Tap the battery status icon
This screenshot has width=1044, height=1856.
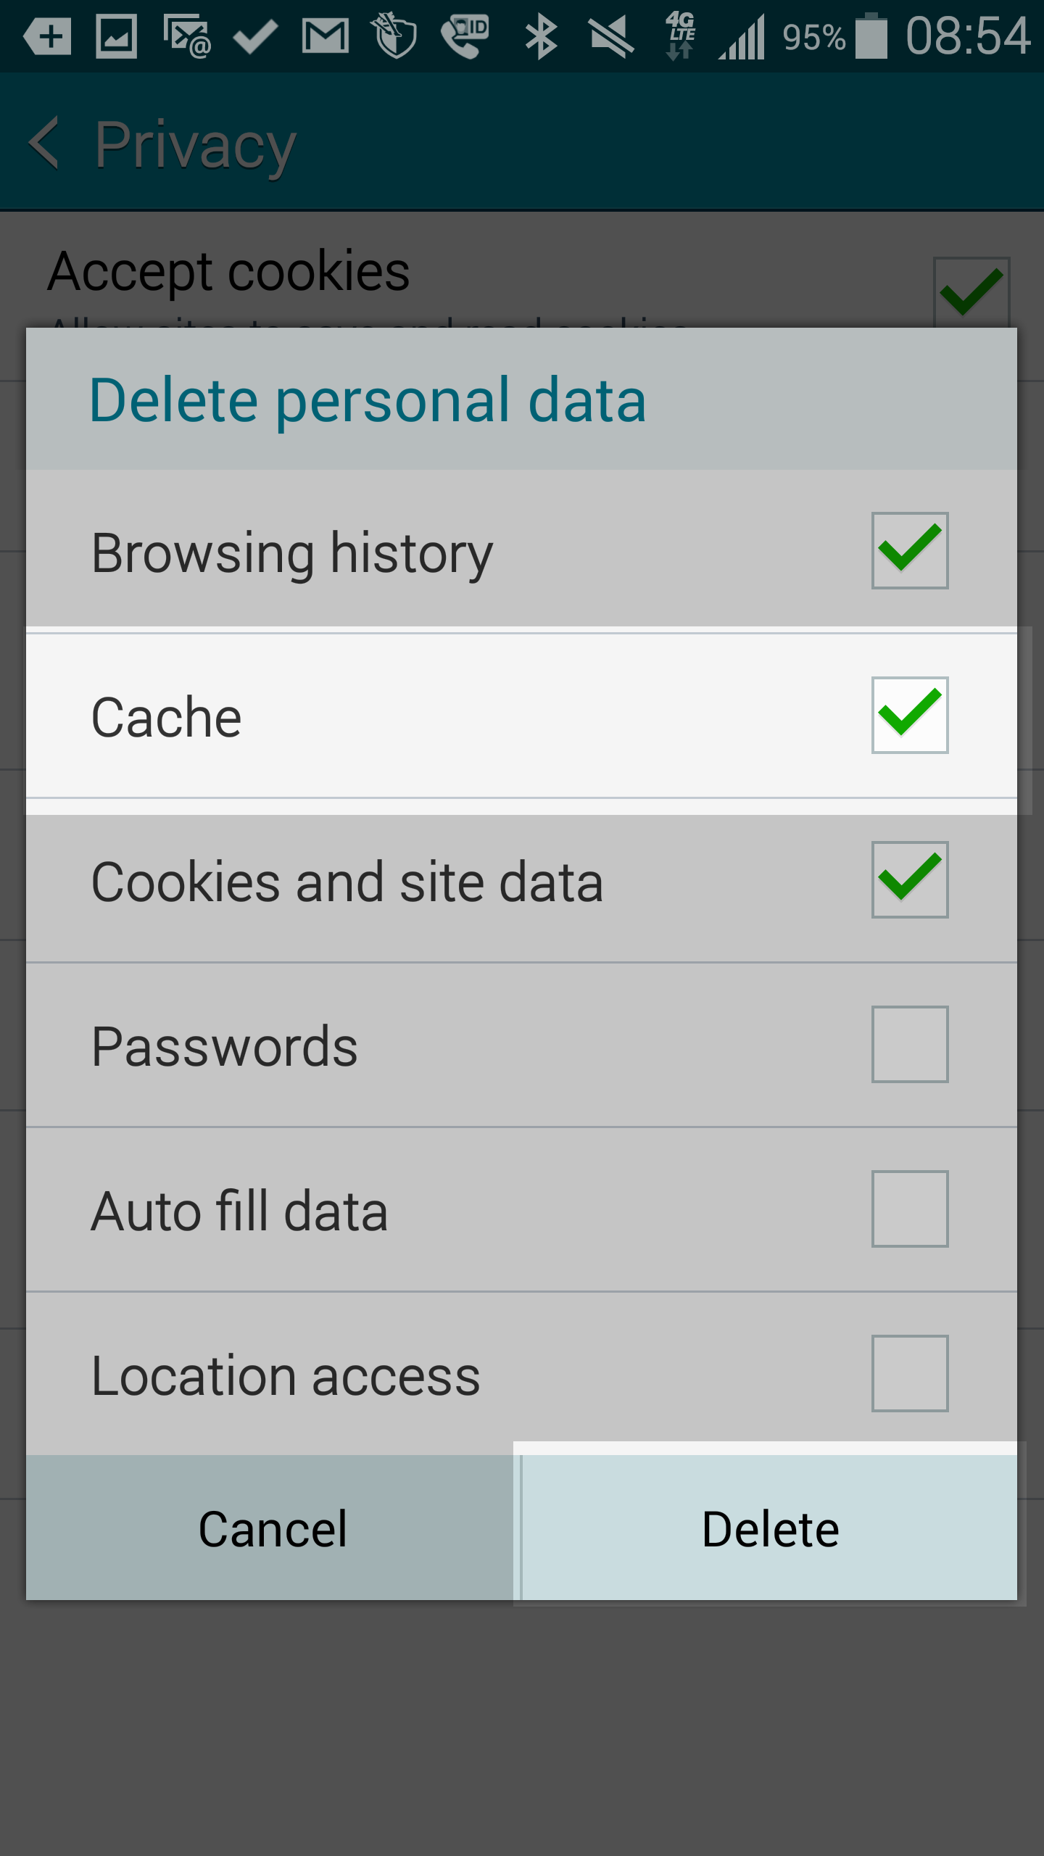coord(871,36)
